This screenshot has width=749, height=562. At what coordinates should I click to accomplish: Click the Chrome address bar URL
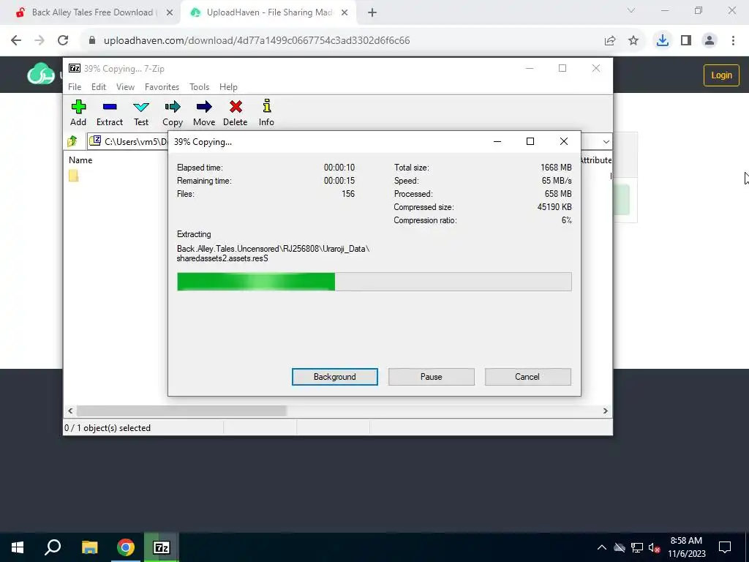pyautogui.click(x=257, y=40)
